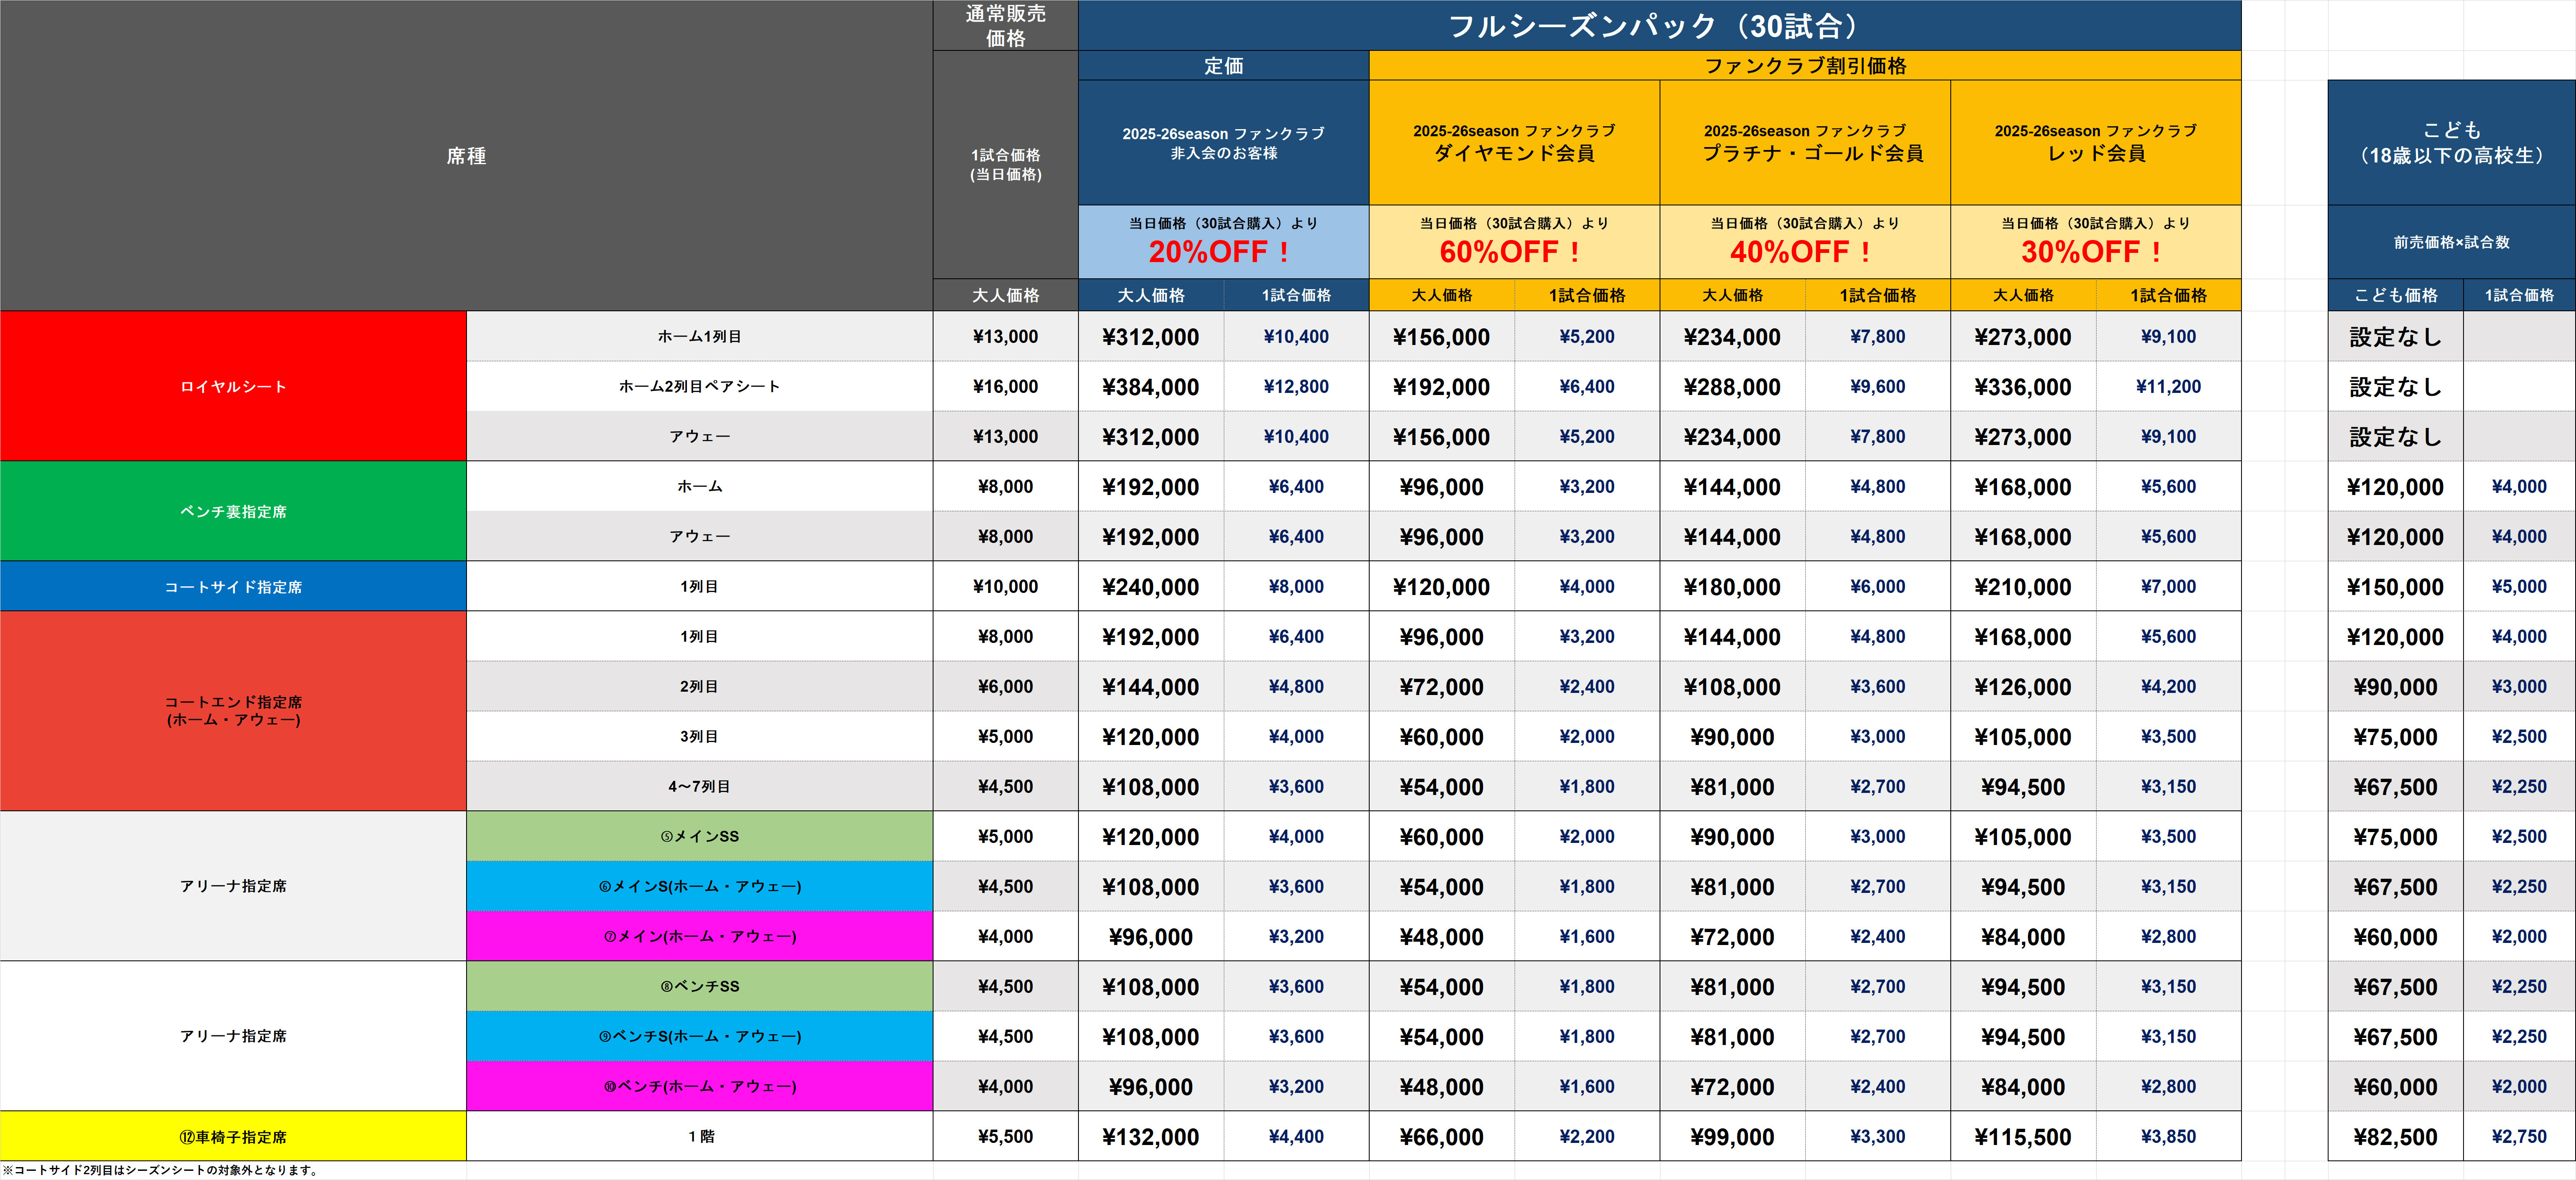
Task: Click the コートサイド2列目 footnote text
Action: (160, 1170)
